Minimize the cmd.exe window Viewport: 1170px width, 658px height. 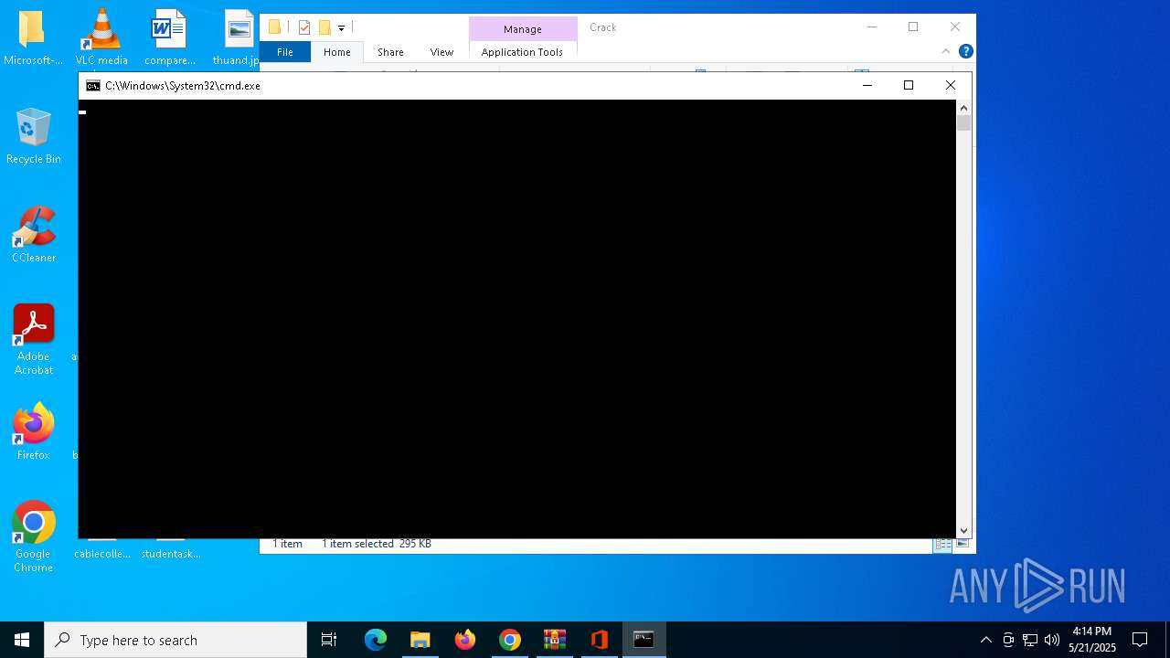(867, 85)
